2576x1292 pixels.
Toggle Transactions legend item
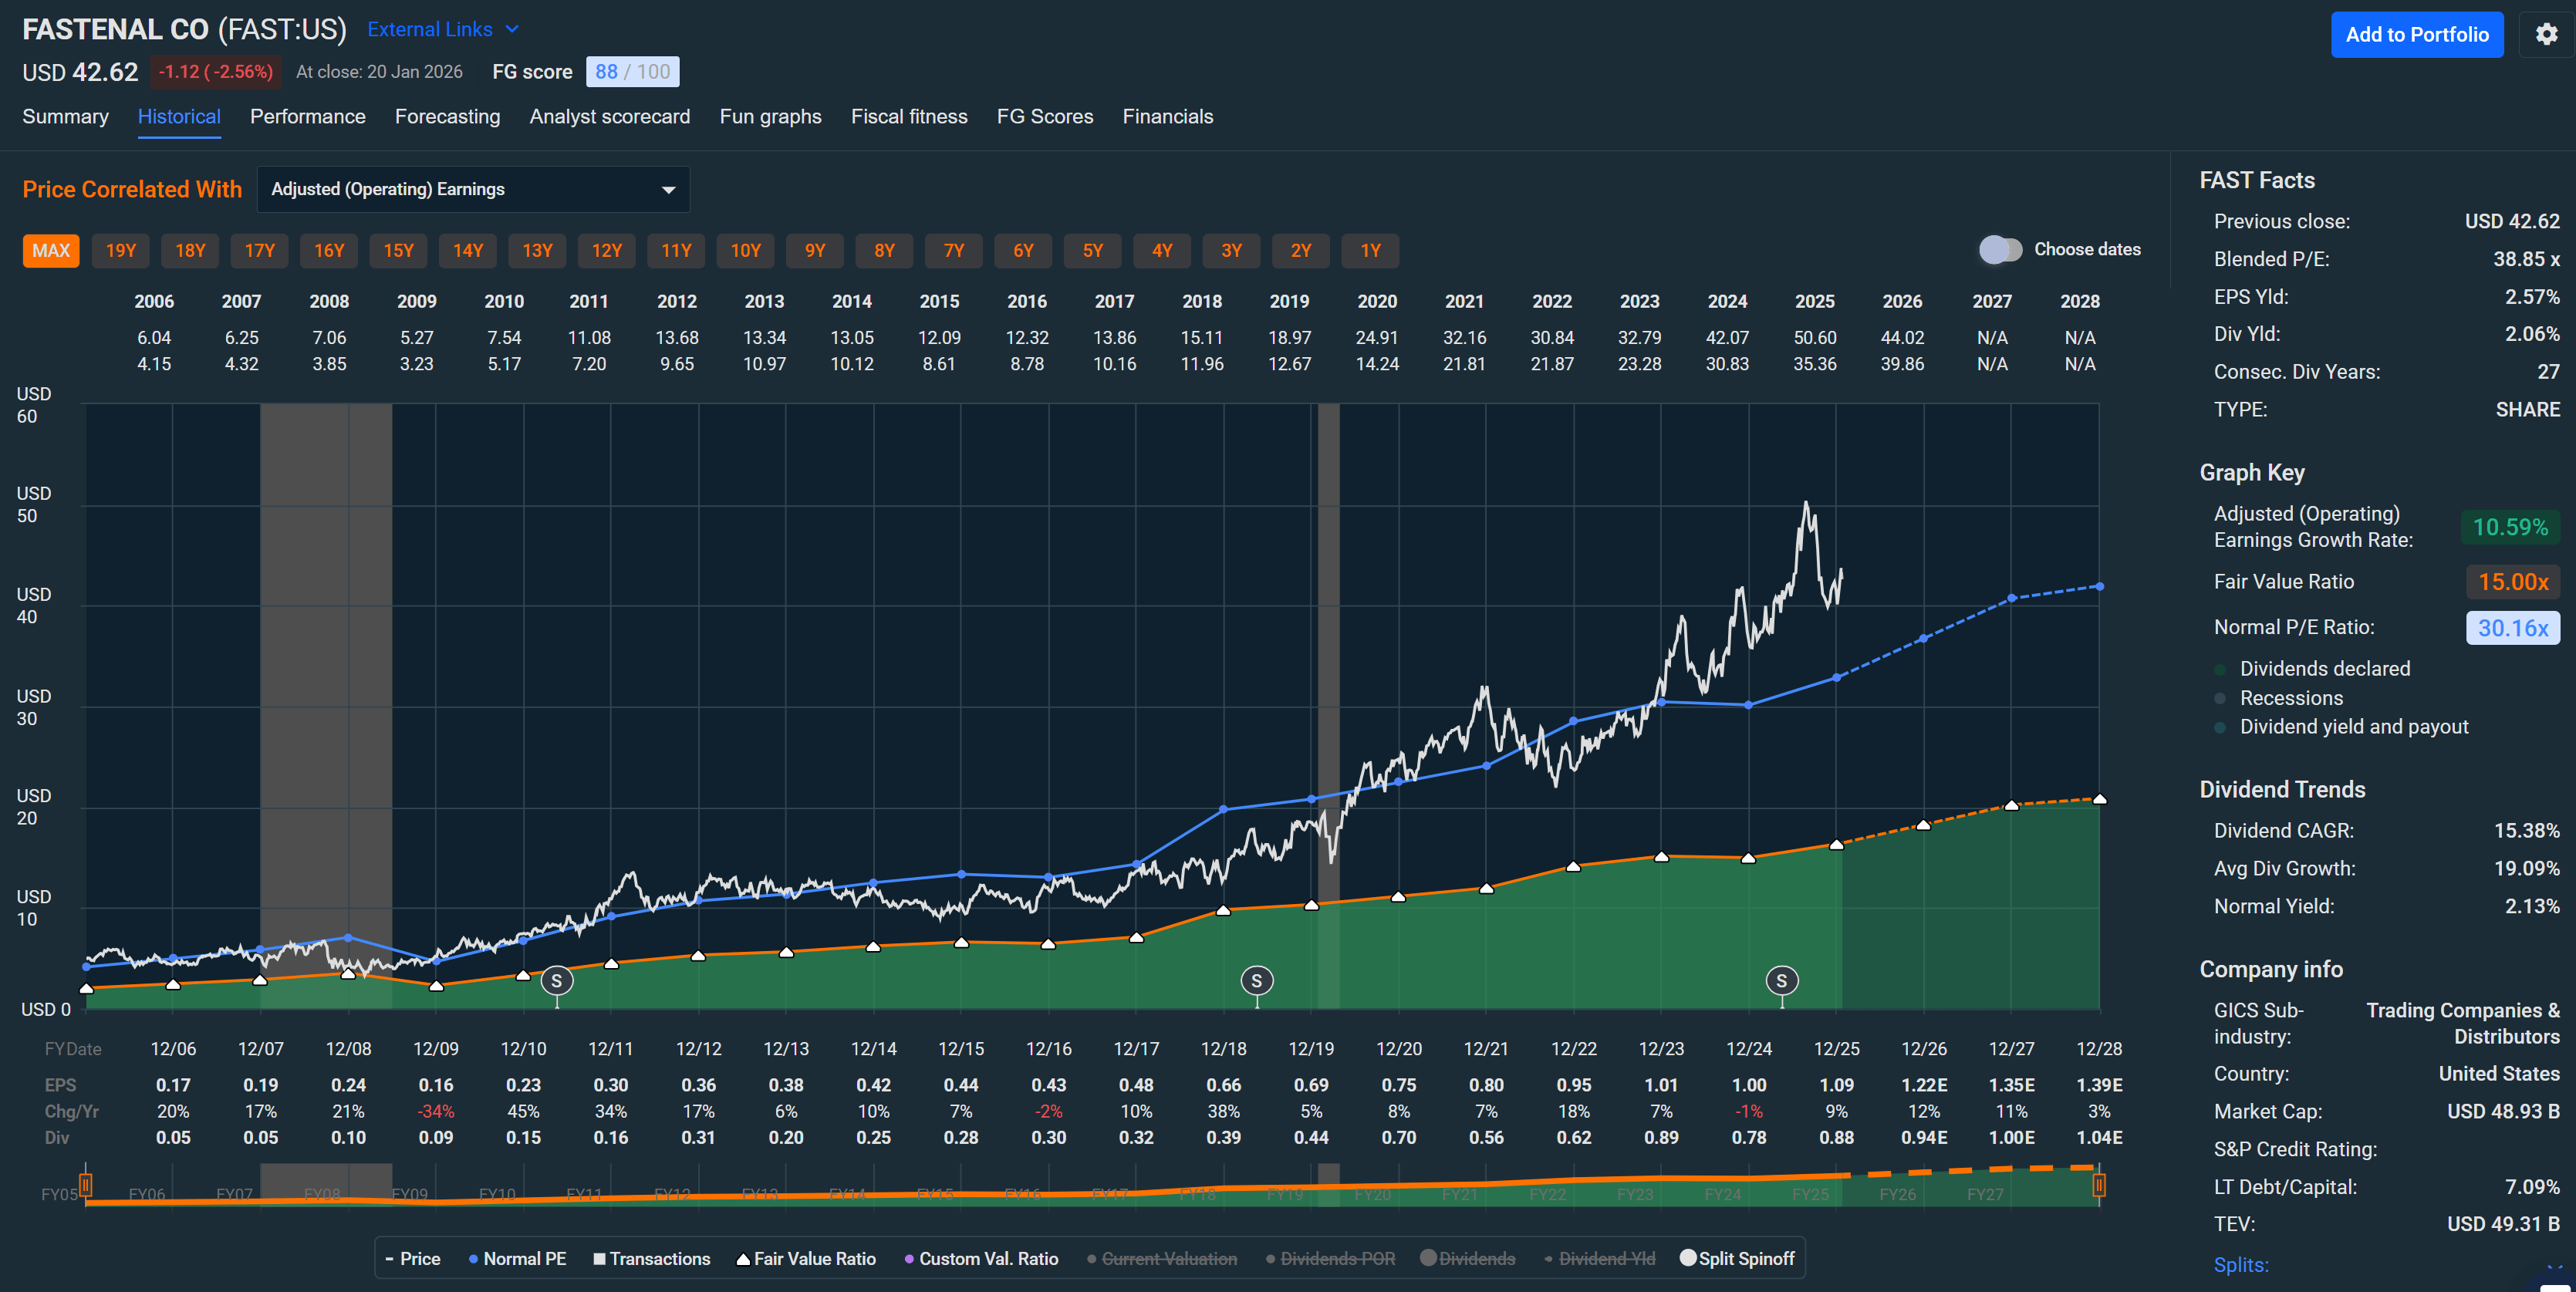651,1258
